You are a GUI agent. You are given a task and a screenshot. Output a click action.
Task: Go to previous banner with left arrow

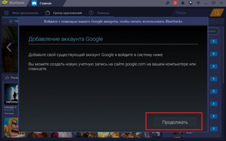pyautogui.click(x=9, y=47)
